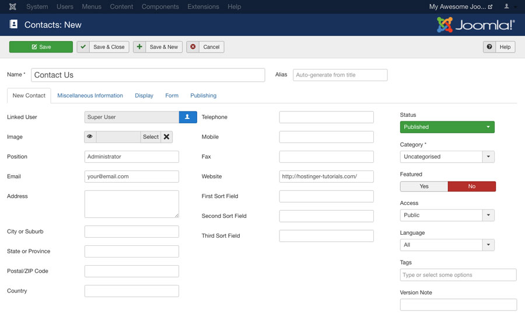525x320 pixels.
Task: Open the Language All dropdown
Action: 447,245
